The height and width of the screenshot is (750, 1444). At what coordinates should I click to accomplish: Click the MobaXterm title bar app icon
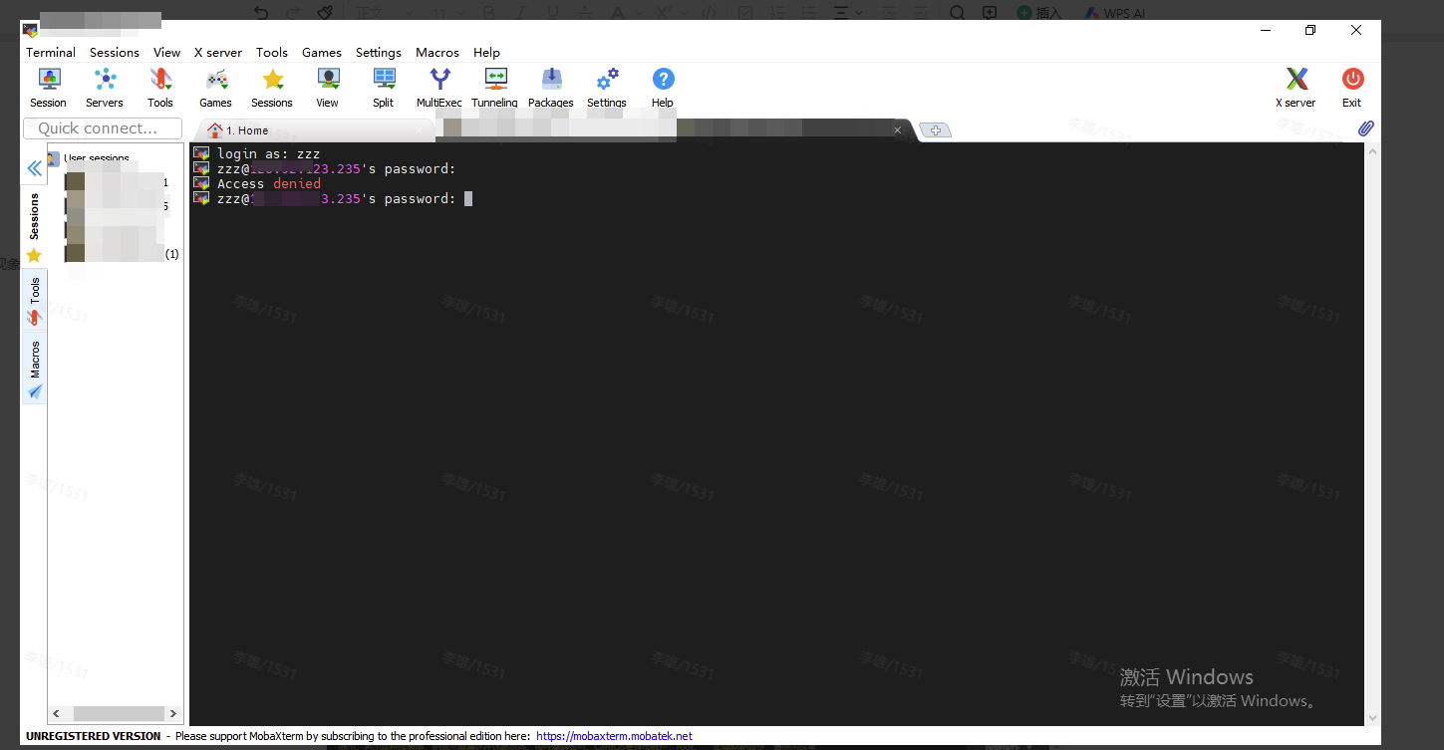click(30, 30)
